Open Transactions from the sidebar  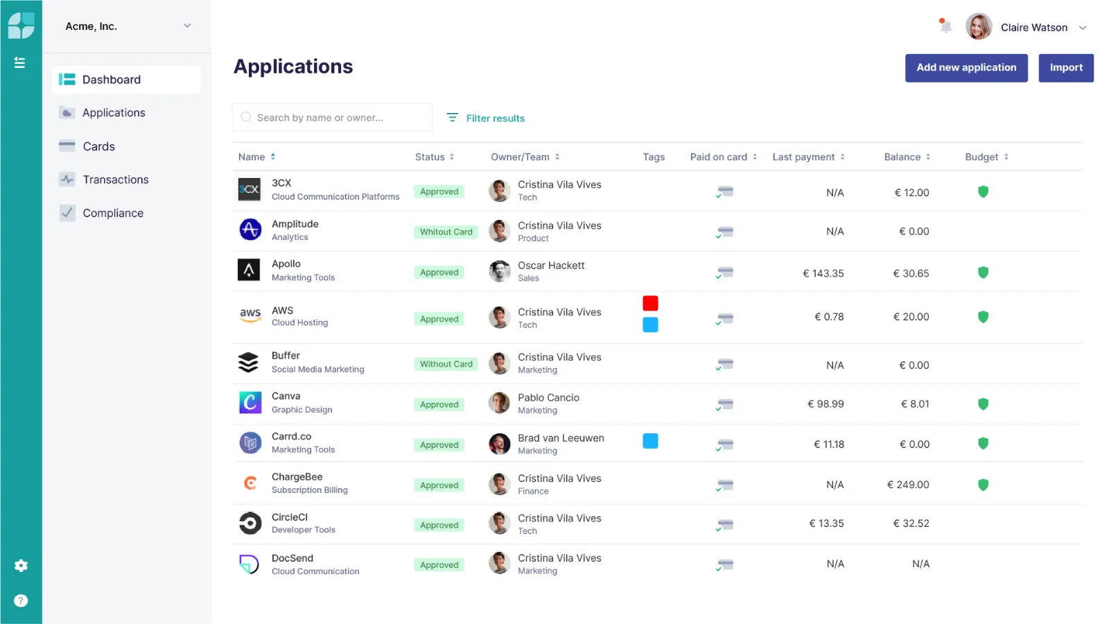pos(115,179)
